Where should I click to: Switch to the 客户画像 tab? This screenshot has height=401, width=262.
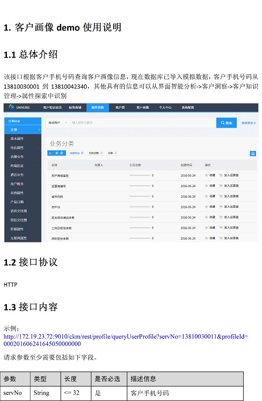point(142,107)
